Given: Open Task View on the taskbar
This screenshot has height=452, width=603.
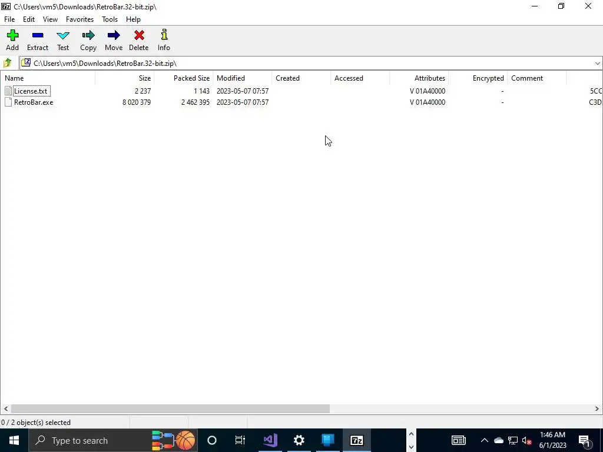Looking at the screenshot, I should coord(240,440).
